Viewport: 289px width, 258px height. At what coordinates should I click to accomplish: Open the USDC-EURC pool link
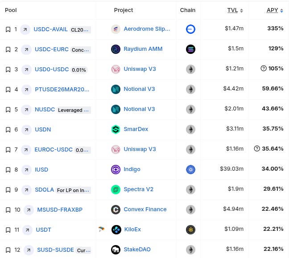point(52,49)
